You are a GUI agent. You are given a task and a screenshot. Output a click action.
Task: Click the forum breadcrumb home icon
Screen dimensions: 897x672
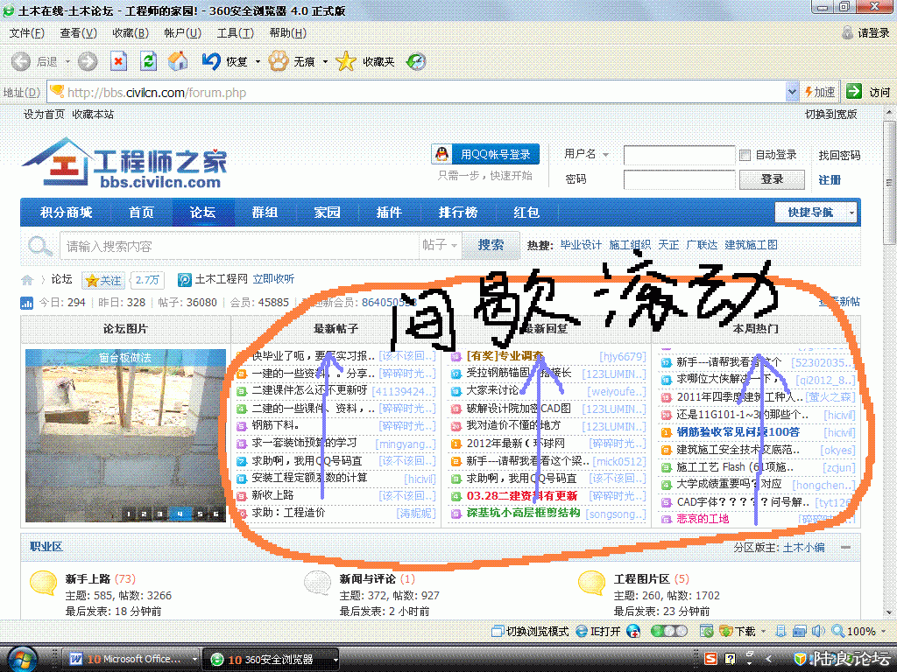(x=28, y=280)
